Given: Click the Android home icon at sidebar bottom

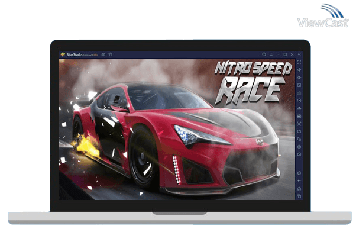Looking at the screenshot, I should 299,189.
